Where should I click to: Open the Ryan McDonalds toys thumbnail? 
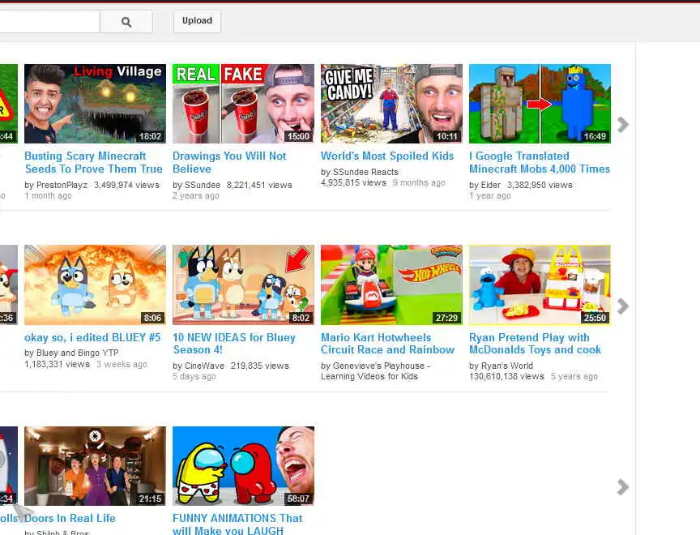(x=540, y=285)
